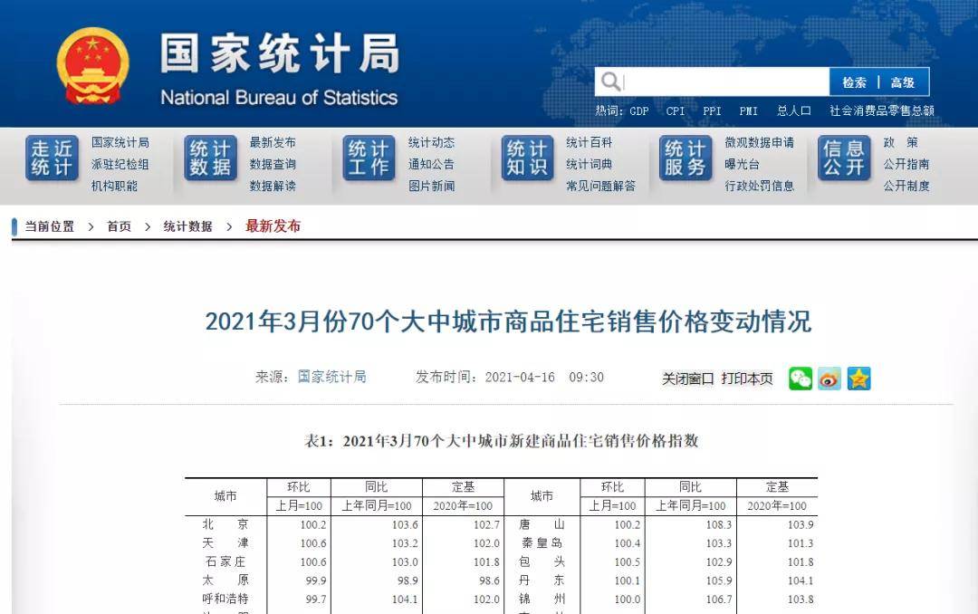The height and width of the screenshot is (614, 978).
Task: Click 打印本页 print page link
Action: [747, 379]
